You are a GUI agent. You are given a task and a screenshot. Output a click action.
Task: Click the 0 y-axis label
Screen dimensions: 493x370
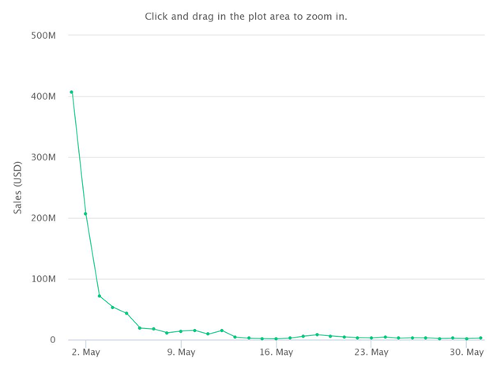(x=53, y=340)
